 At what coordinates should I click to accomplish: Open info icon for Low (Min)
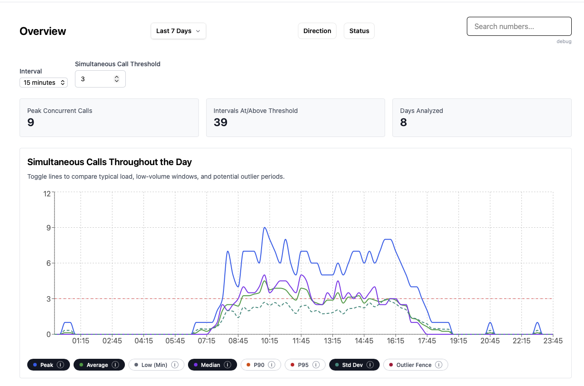175,365
